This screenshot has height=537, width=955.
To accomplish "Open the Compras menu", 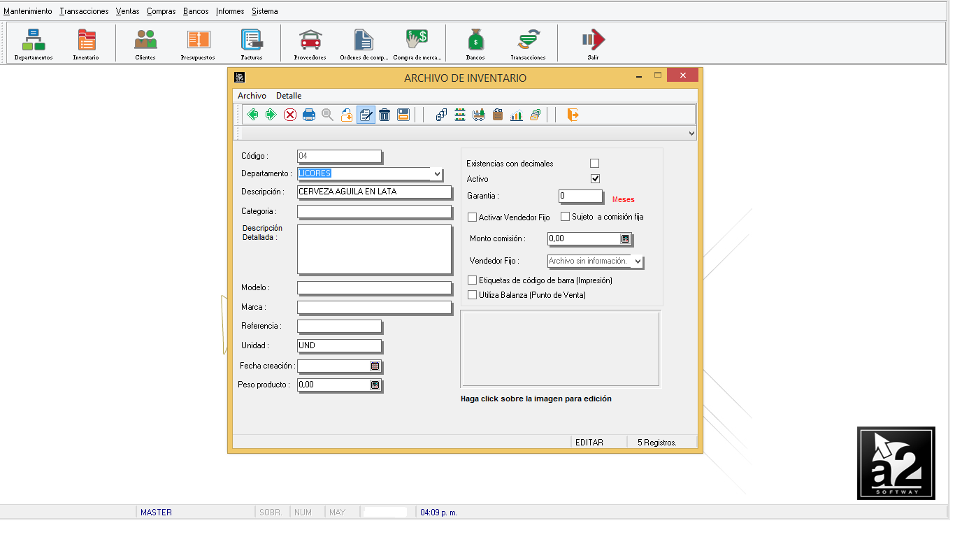I will click(161, 11).
